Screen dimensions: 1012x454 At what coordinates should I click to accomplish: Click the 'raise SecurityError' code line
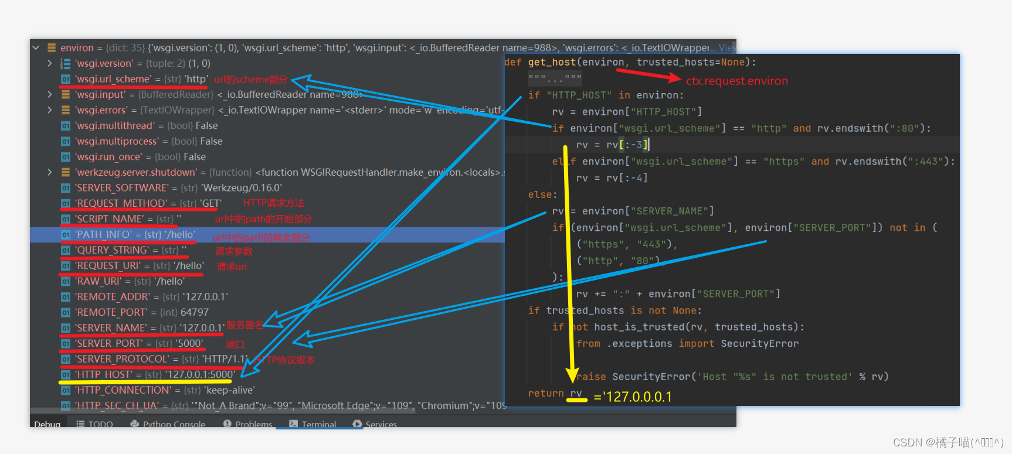732,377
